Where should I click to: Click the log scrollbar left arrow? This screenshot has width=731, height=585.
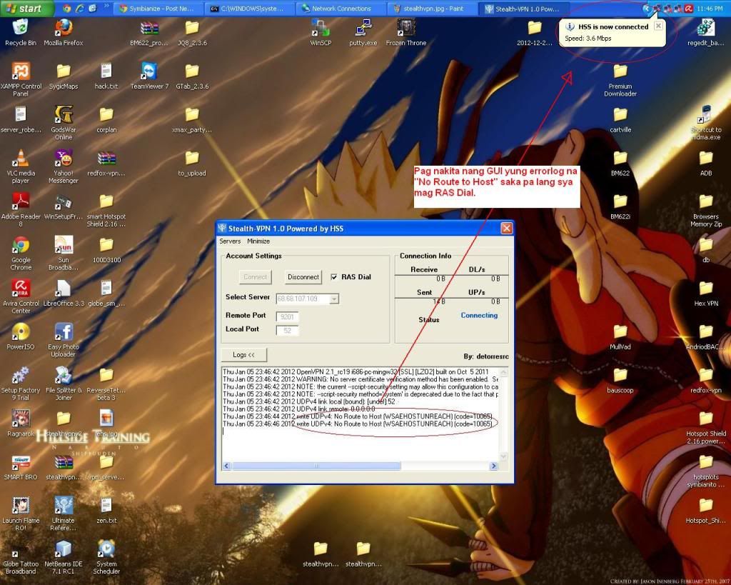(226, 466)
